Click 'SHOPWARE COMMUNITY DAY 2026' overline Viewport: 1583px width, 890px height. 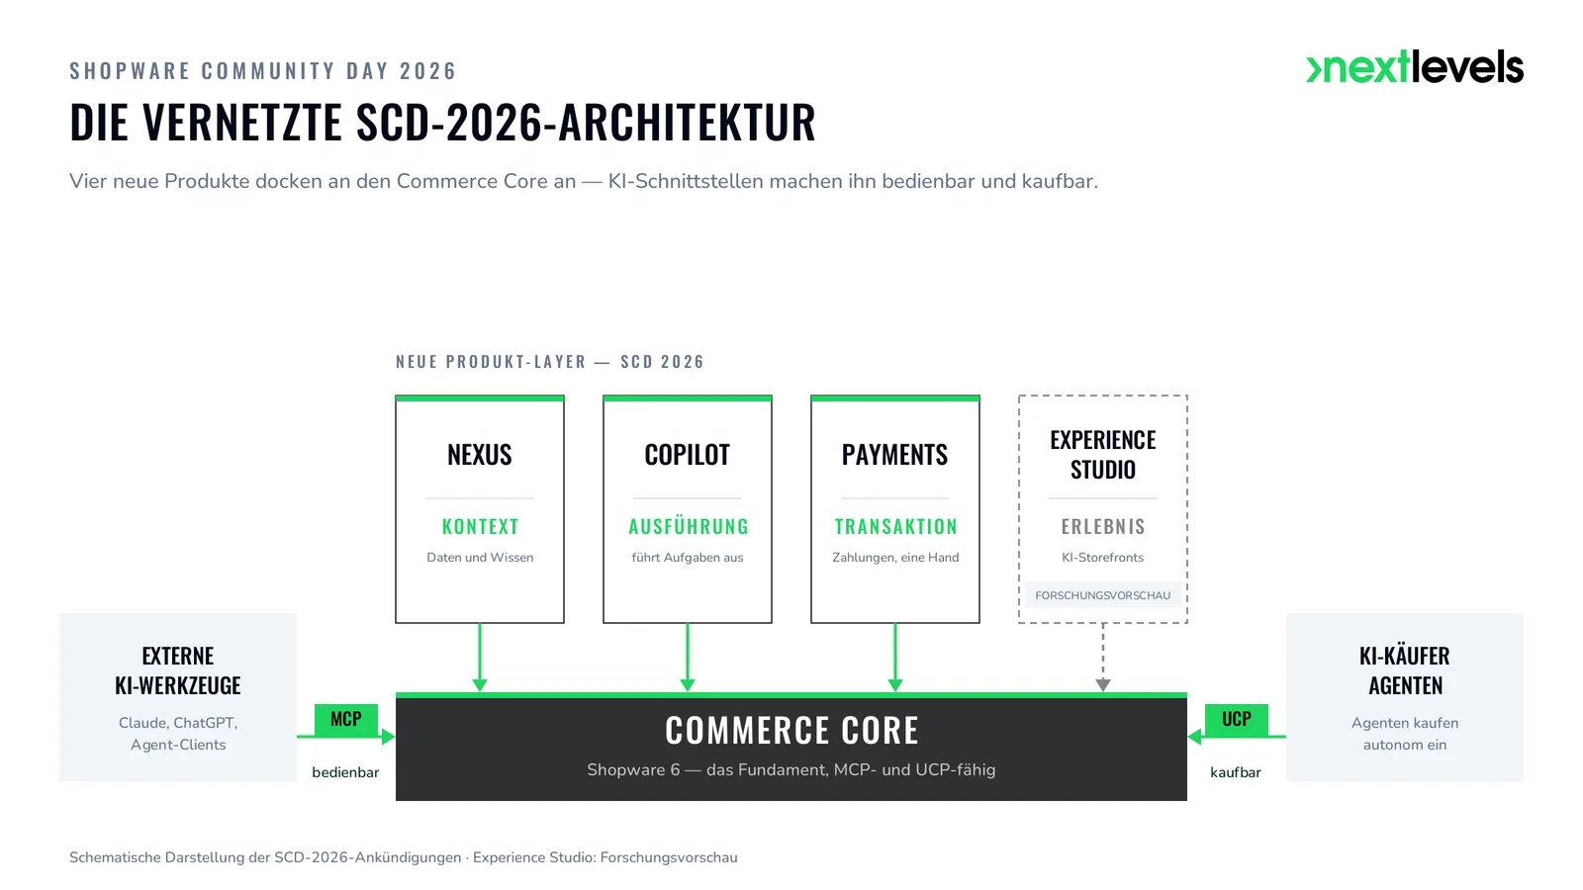263,71
